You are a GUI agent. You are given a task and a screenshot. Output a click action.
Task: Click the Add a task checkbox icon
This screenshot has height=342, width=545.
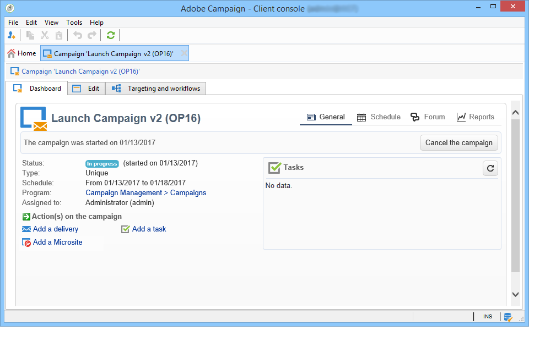click(126, 229)
